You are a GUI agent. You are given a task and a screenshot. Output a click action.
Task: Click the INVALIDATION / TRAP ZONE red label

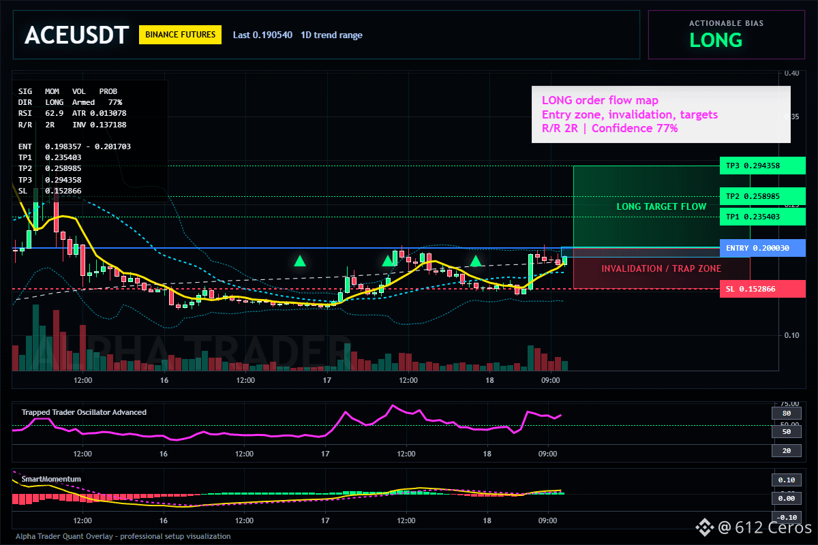(x=661, y=269)
